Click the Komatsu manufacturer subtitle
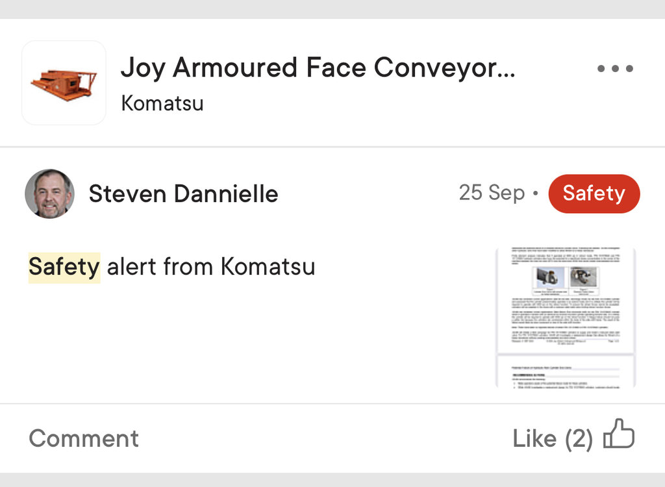 (162, 103)
